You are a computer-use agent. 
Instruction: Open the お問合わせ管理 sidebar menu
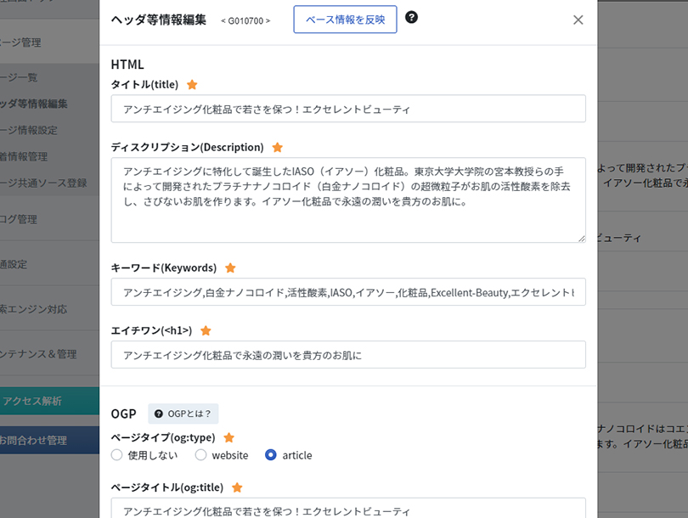pos(49,440)
